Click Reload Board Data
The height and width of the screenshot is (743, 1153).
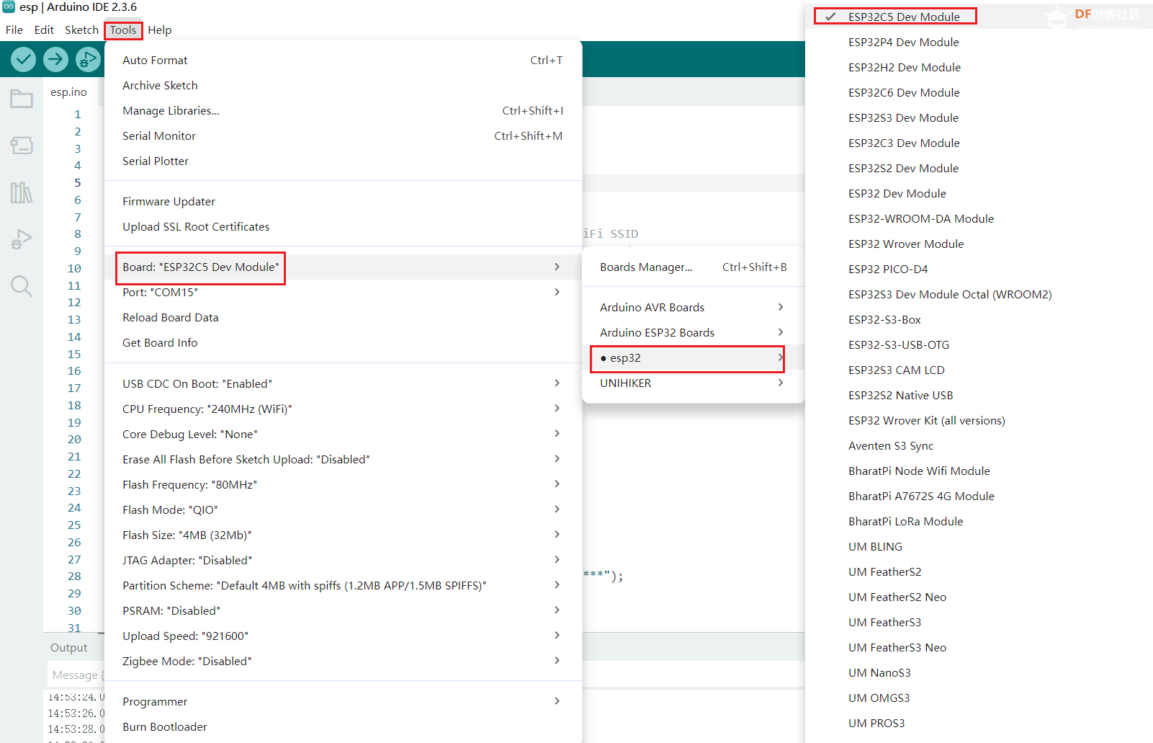point(343,318)
